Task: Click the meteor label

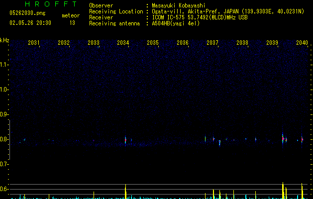Action: coord(71,15)
